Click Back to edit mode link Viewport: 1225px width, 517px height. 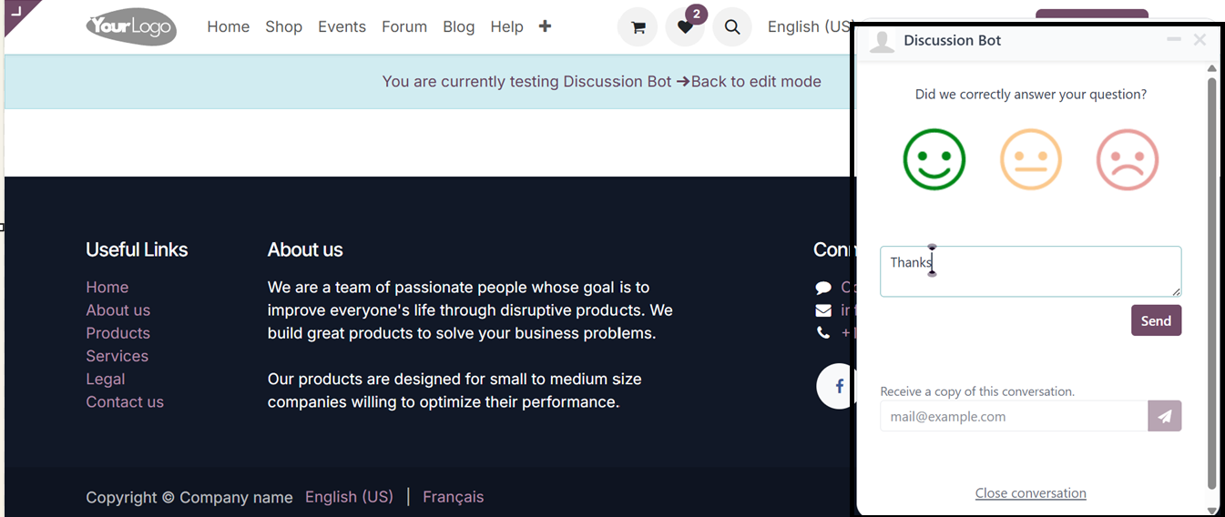tap(756, 82)
